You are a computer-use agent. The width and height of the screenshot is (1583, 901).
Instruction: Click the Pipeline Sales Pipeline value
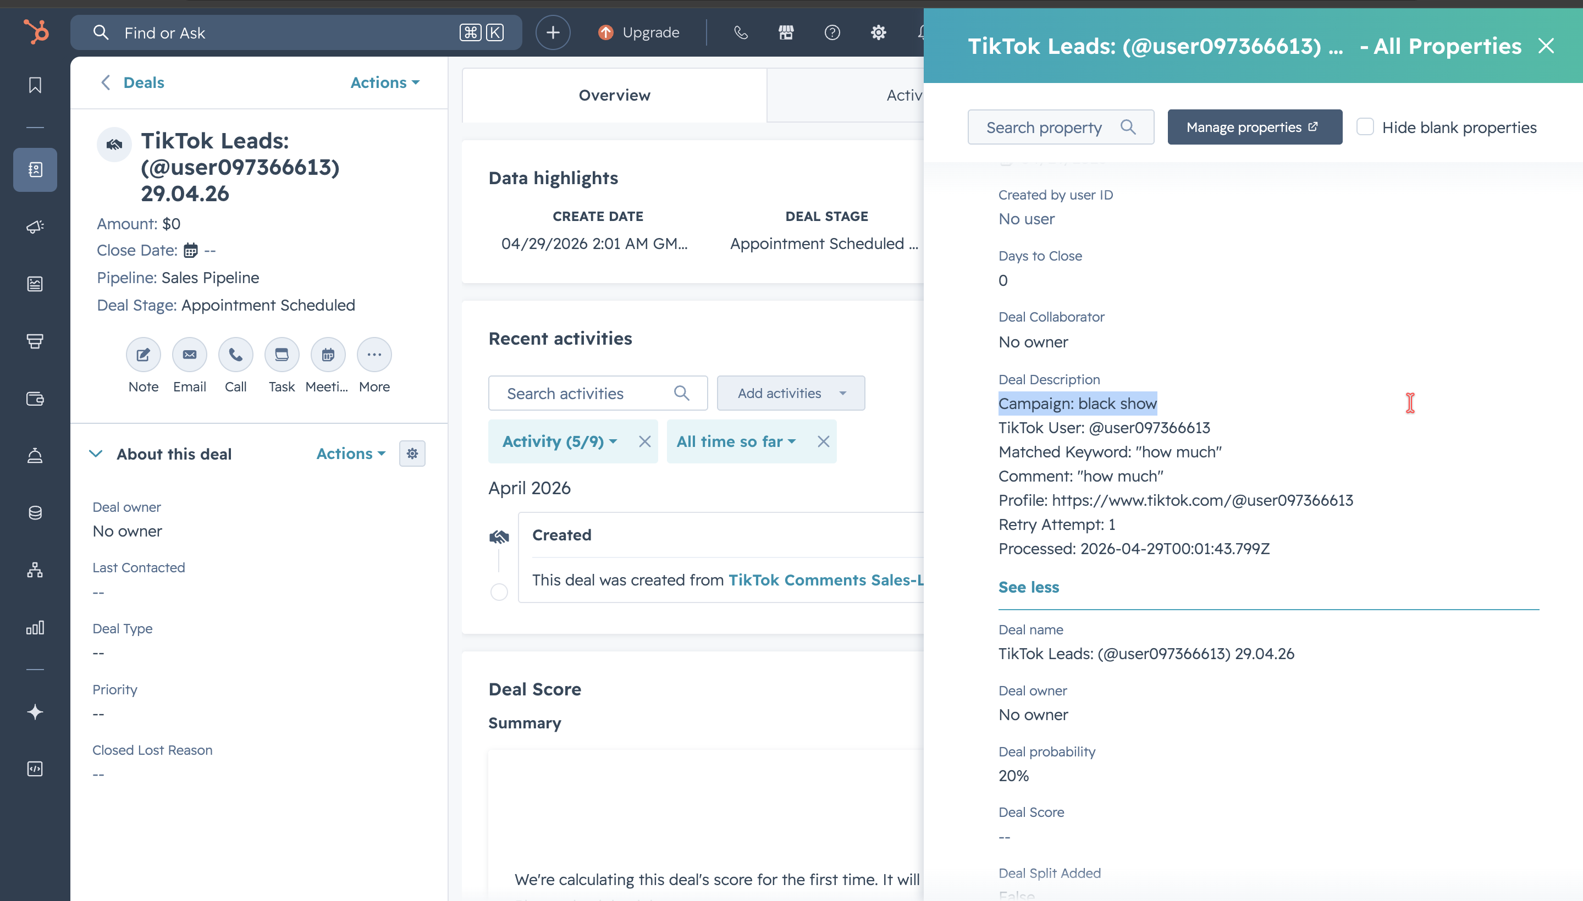[x=210, y=278]
